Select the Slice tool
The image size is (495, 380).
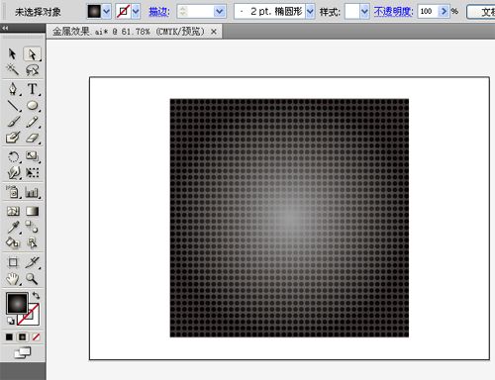click(33, 262)
